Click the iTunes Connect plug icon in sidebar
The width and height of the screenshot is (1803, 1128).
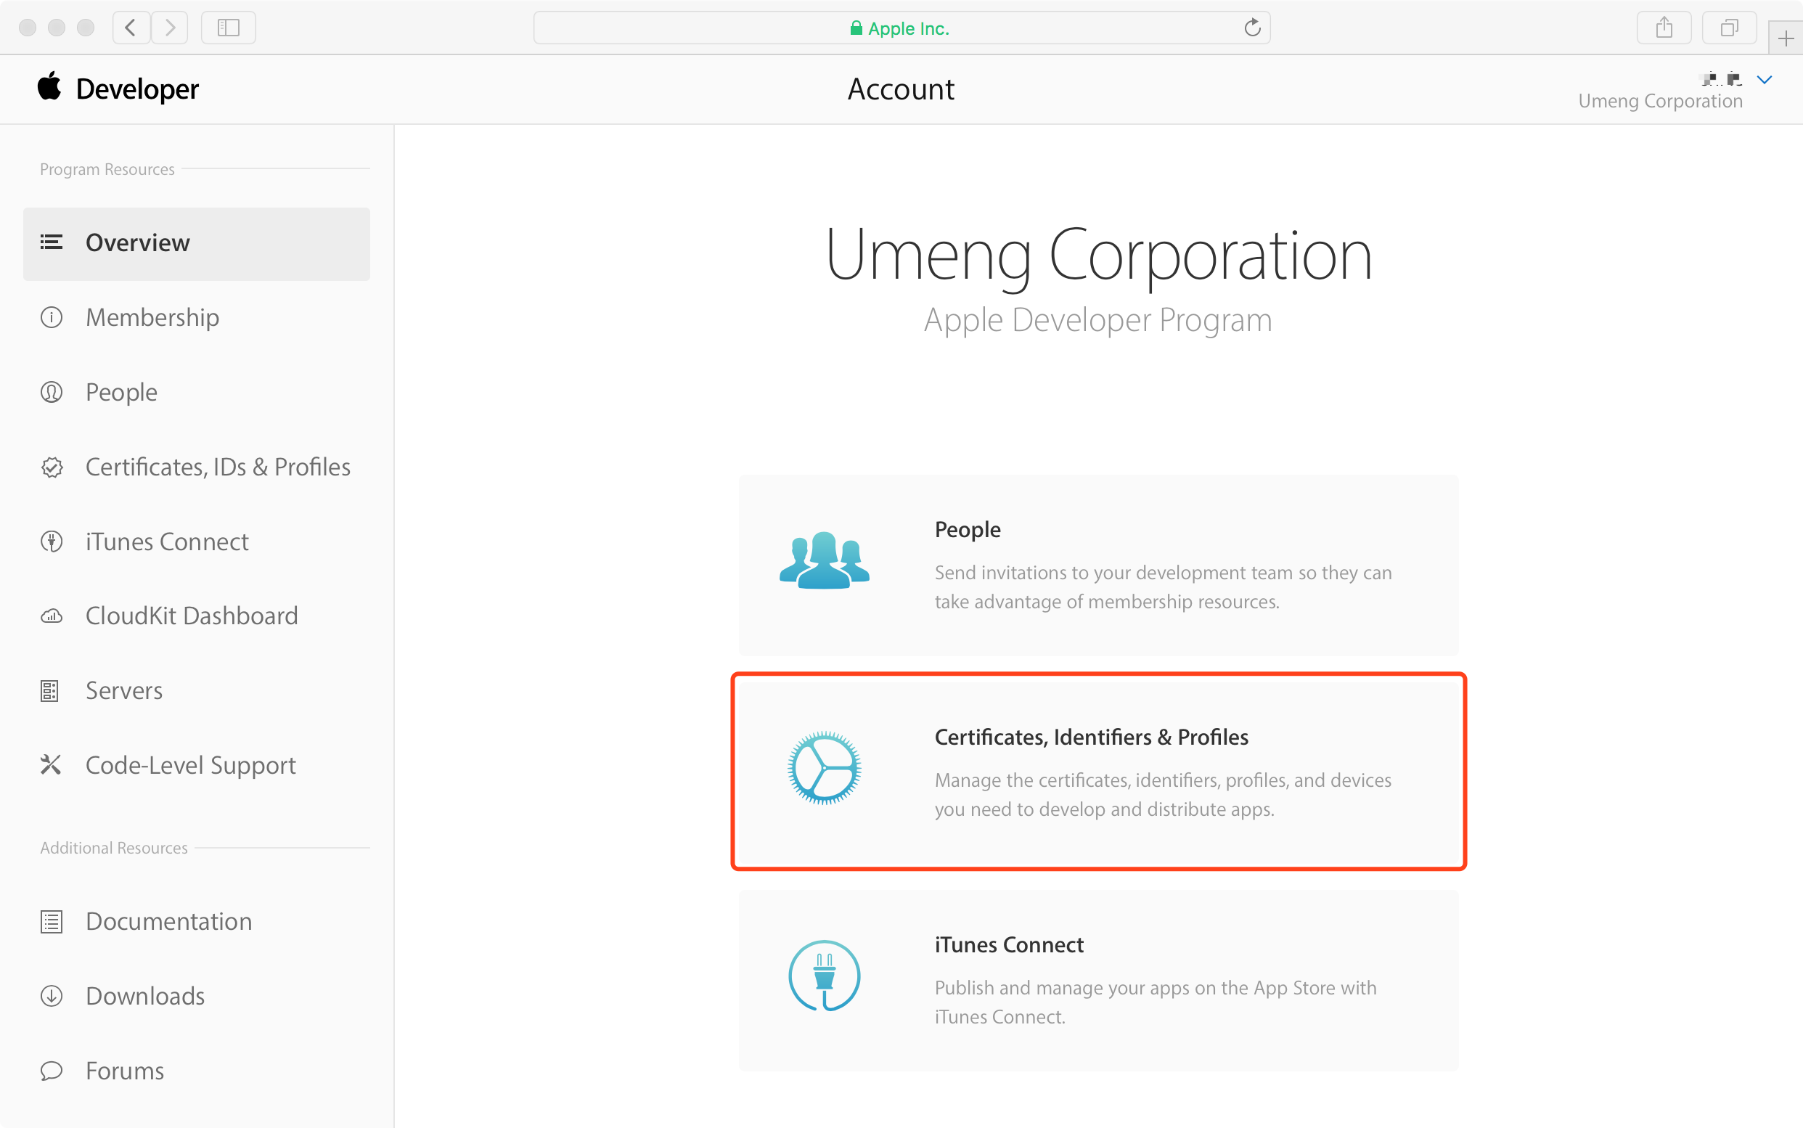(x=51, y=541)
